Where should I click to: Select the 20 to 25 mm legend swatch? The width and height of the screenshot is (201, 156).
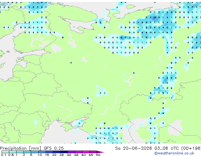[57, 152]
